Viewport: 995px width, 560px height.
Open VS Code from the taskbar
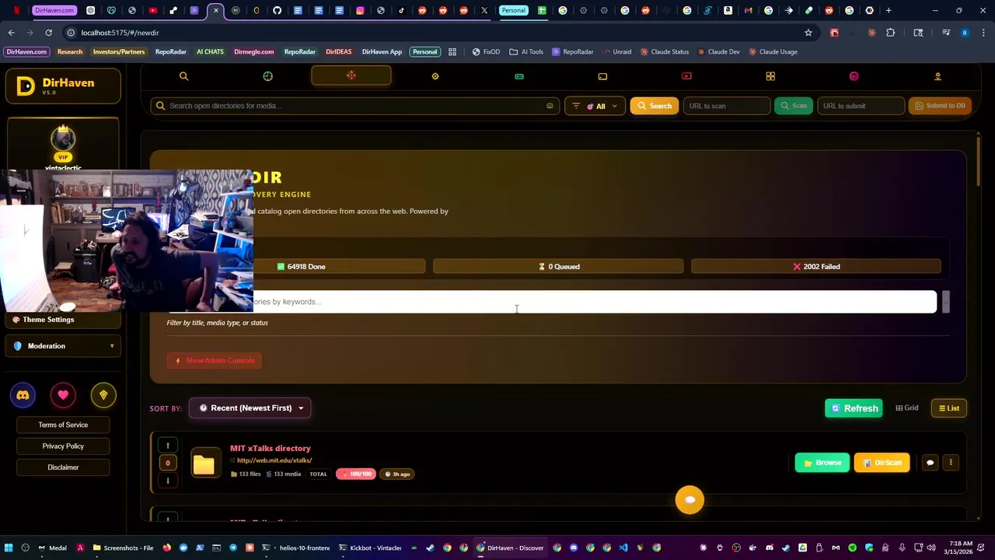click(x=623, y=548)
